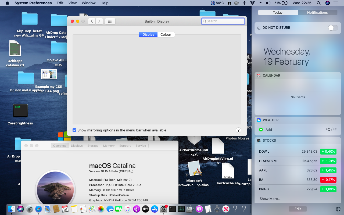This screenshot has width=344, height=215.
Task: Open Podcasts in the Dock
Action: tap(137, 209)
